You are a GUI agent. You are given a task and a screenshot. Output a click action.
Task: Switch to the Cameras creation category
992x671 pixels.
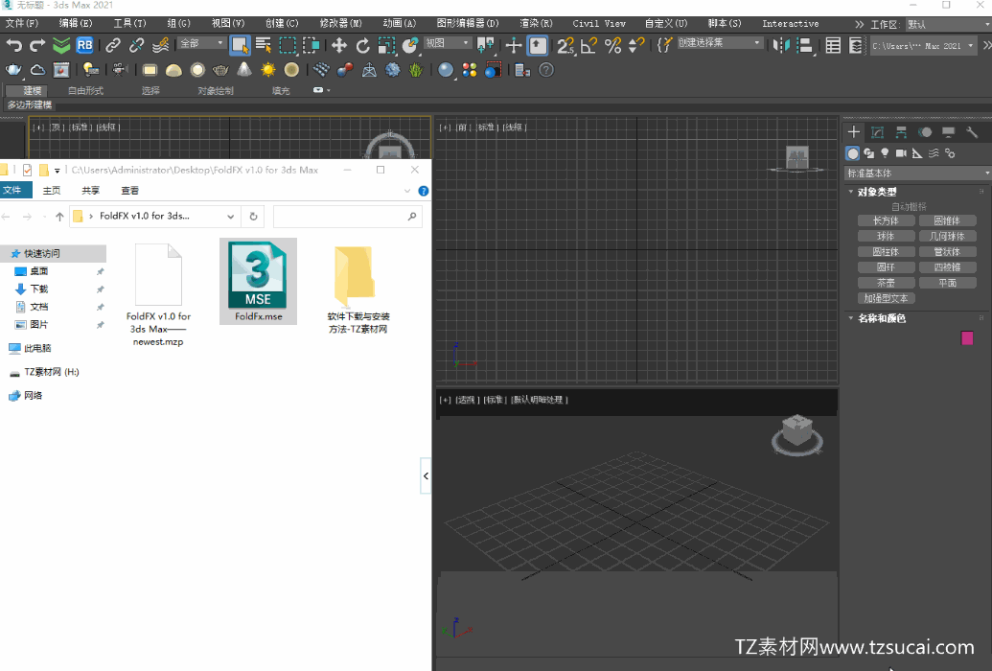901,153
